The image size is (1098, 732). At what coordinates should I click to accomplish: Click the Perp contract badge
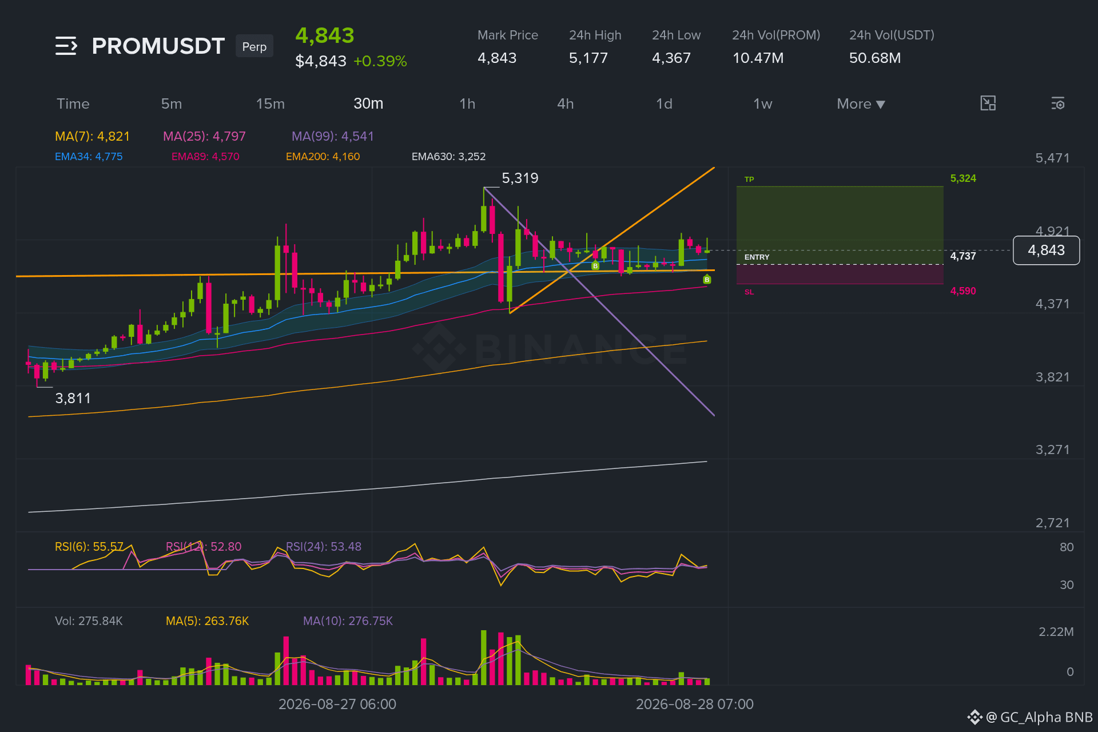(254, 46)
